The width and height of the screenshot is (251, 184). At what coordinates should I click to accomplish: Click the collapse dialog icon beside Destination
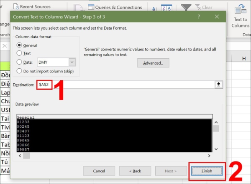pos(218,84)
